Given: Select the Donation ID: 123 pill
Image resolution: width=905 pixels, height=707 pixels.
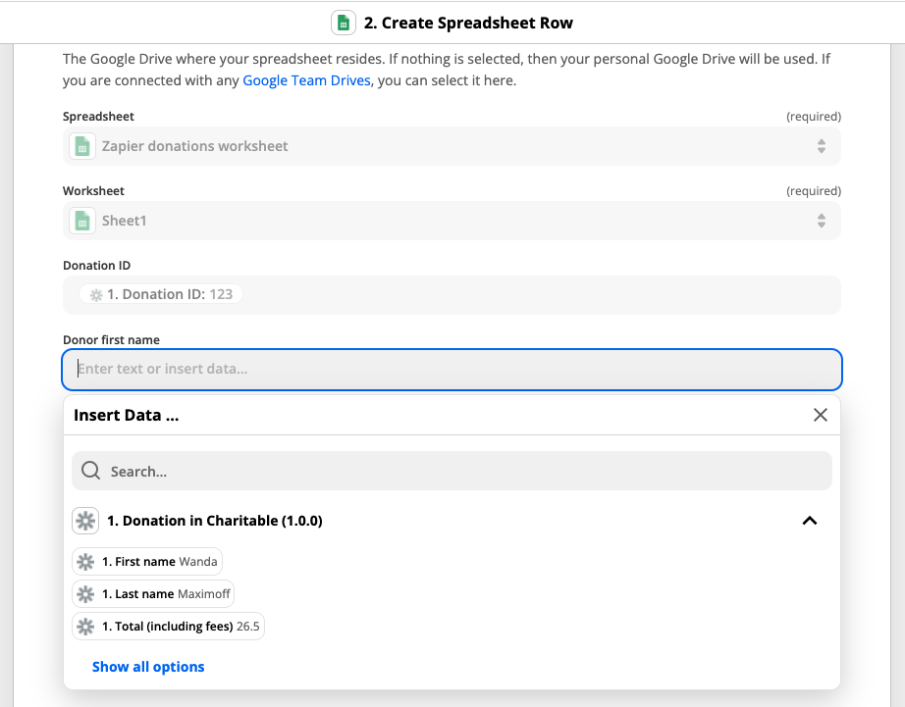Looking at the screenshot, I should (x=160, y=295).
